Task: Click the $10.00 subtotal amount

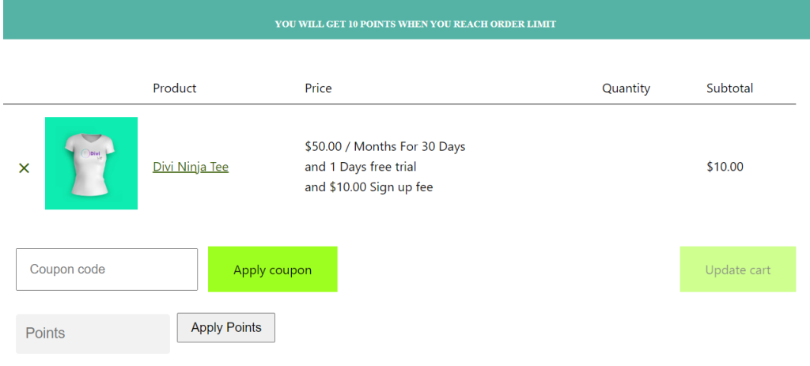Action: 725,167
